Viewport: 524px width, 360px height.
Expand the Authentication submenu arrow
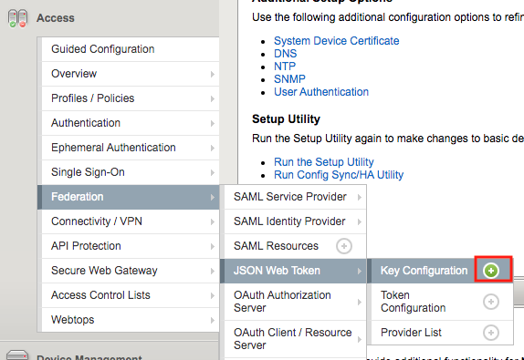[x=213, y=123]
